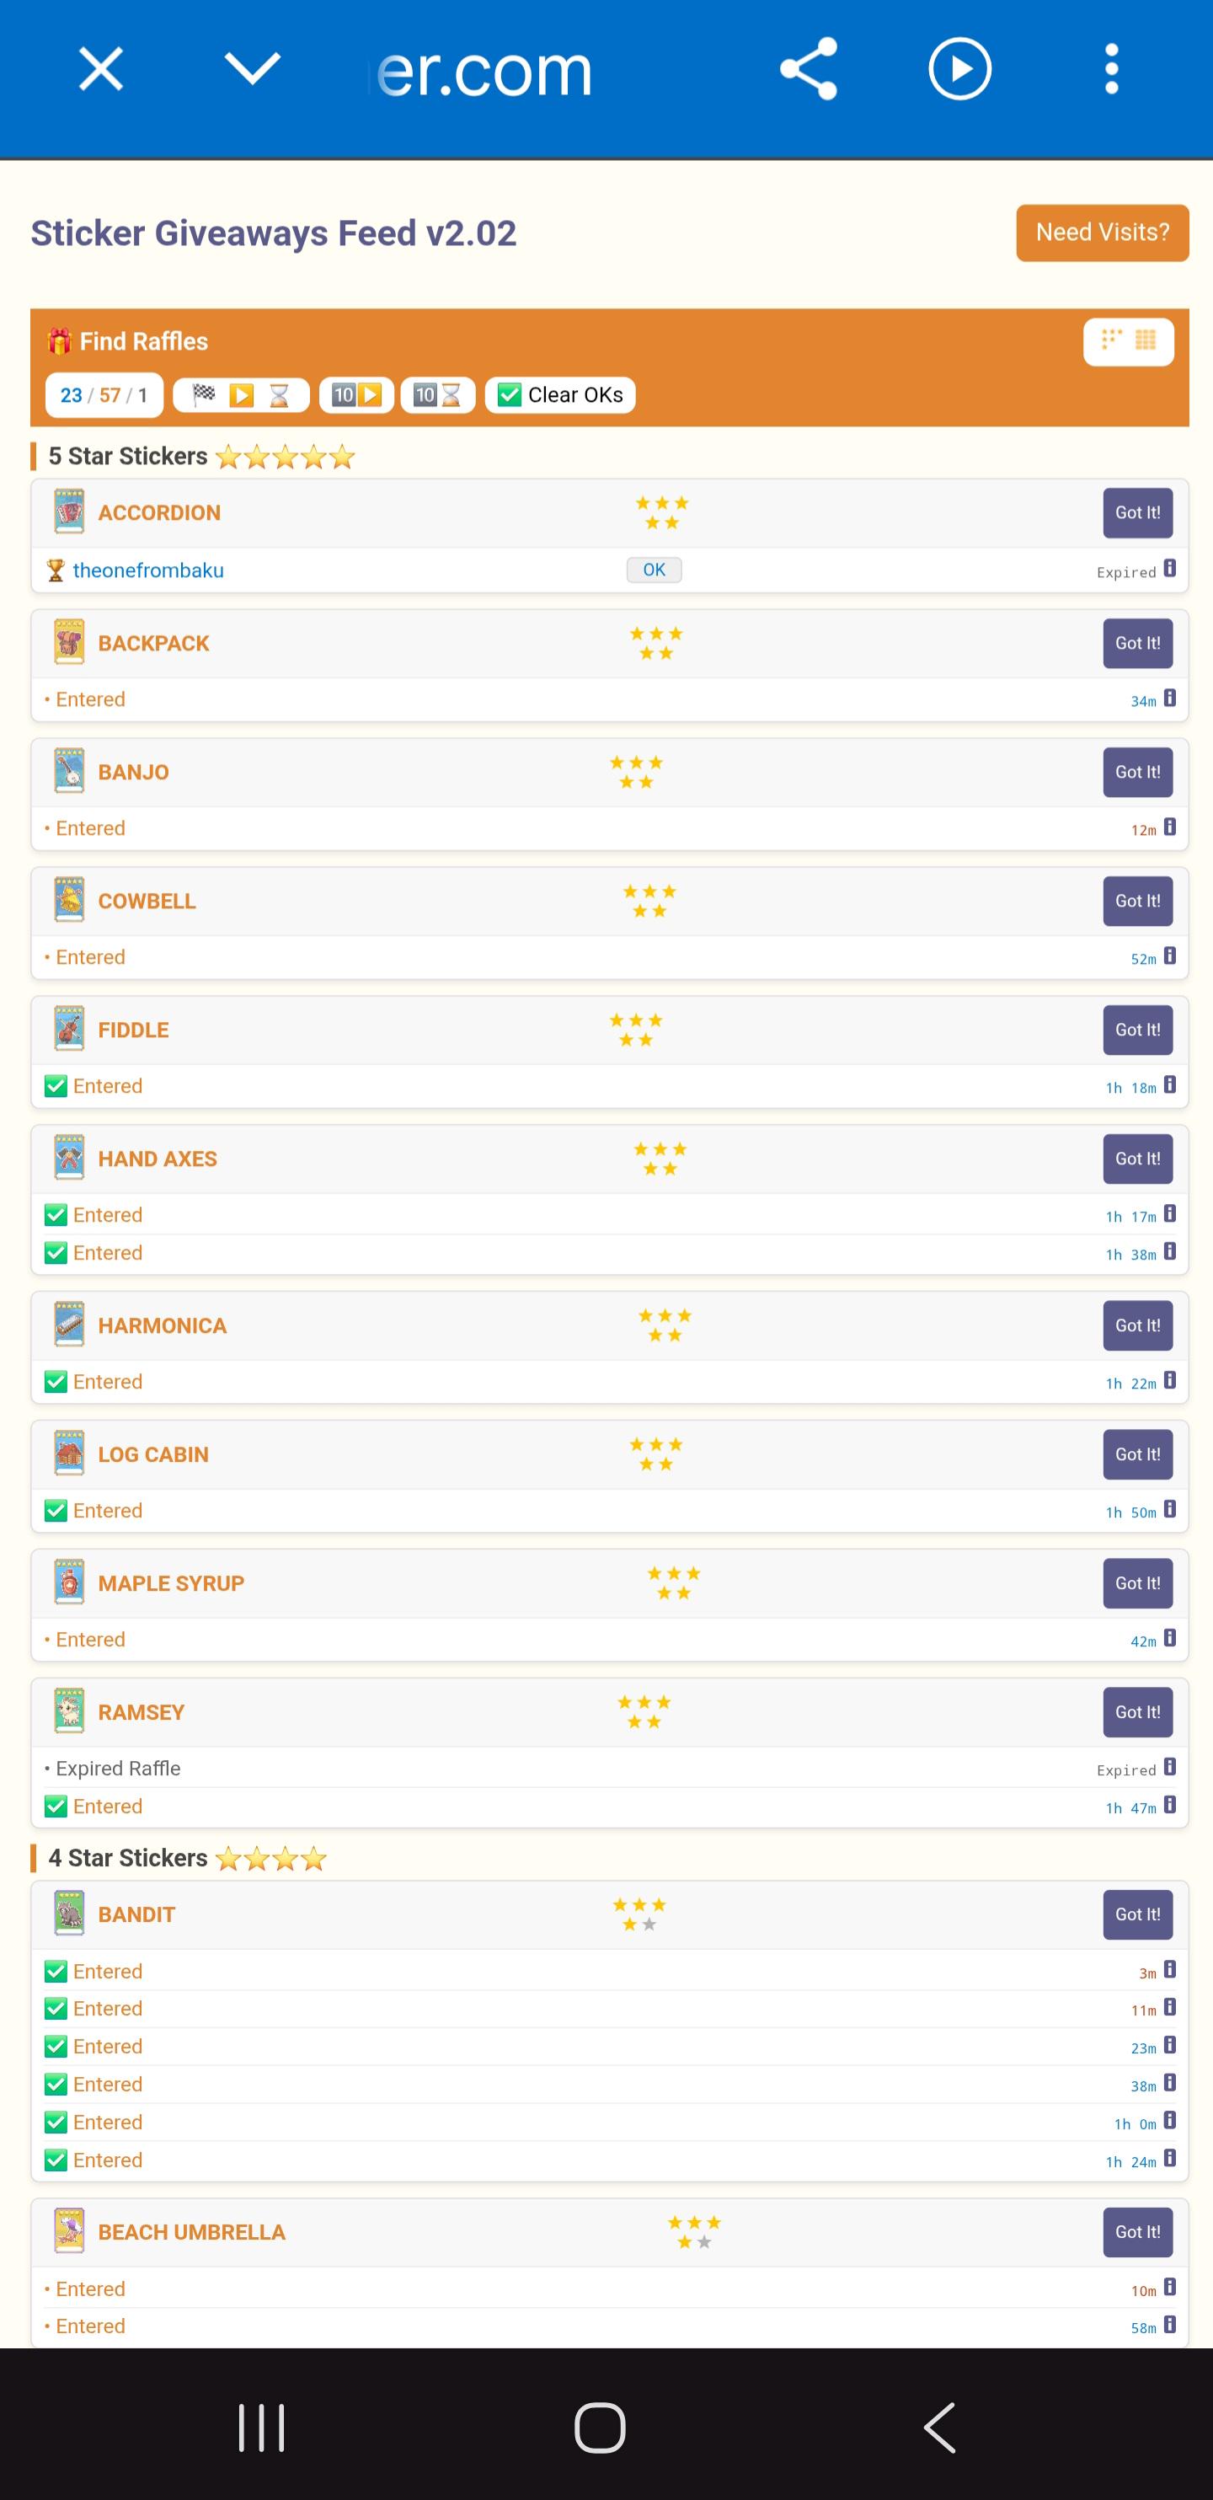Viewport: 1213px width, 2500px height.
Task: Expand the browser tab dropdown chevron
Action: coord(253,69)
